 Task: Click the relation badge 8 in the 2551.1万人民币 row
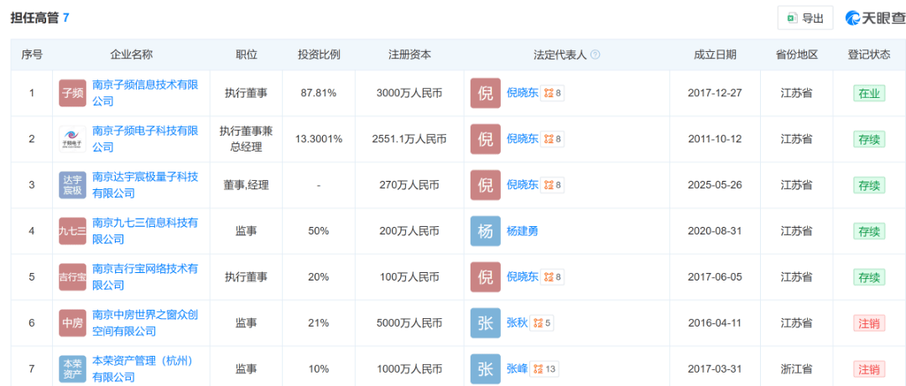[x=552, y=139]
